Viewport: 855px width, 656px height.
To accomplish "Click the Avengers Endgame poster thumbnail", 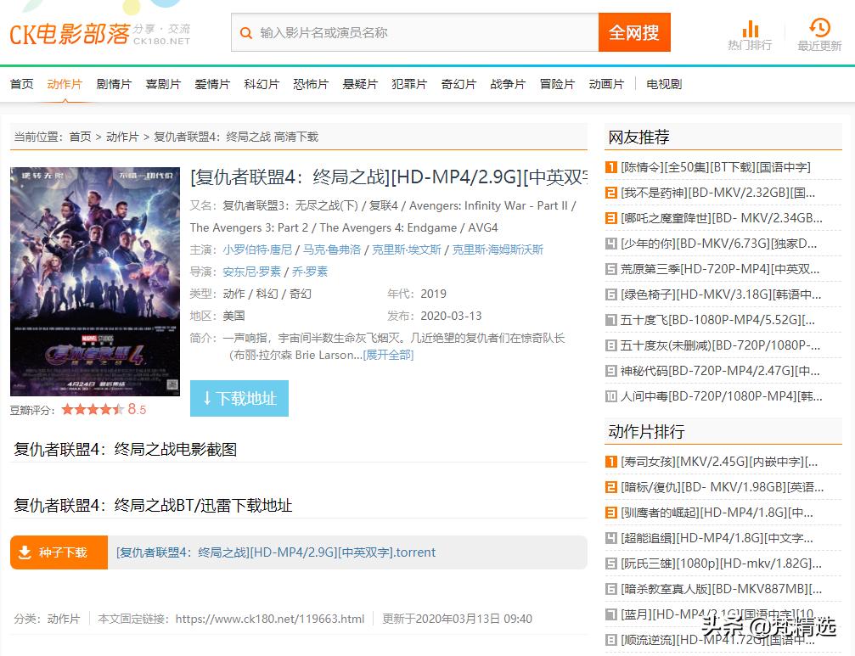I will (94, 280).
